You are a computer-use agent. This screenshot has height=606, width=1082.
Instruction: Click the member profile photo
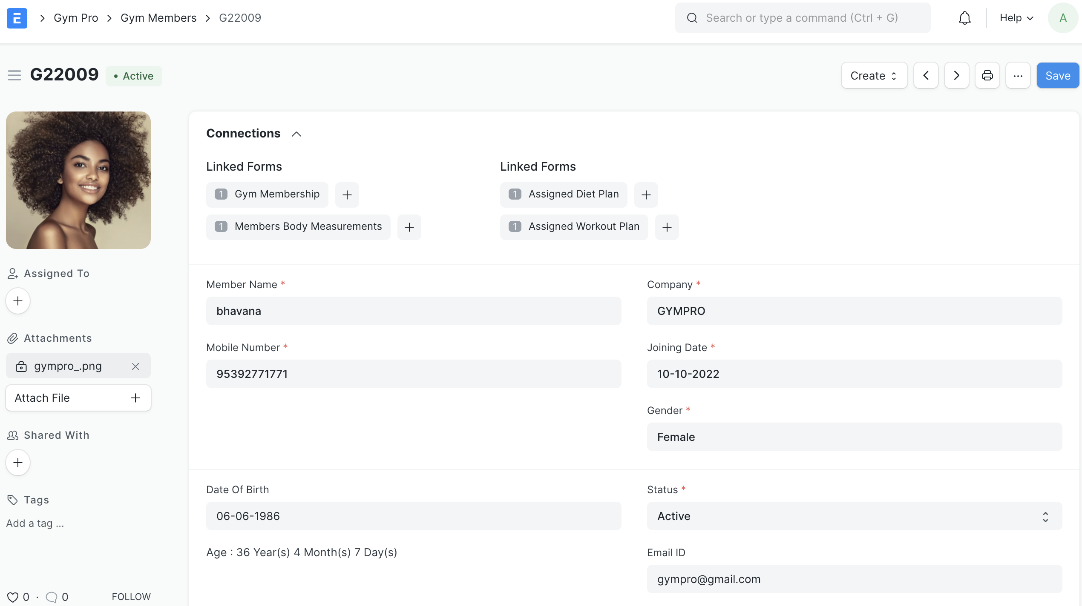(78, 180)
